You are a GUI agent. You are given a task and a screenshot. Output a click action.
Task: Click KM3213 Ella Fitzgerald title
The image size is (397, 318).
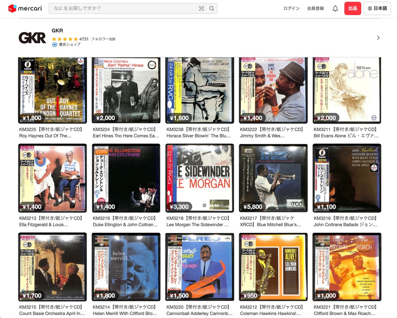[51, 221]
